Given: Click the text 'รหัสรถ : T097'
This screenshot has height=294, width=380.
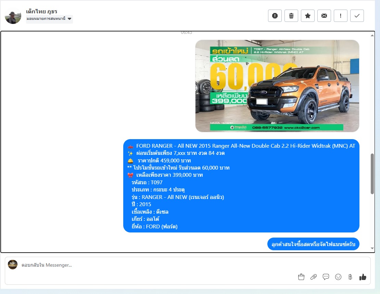Looking at the screenshot, I should [147, 182].
